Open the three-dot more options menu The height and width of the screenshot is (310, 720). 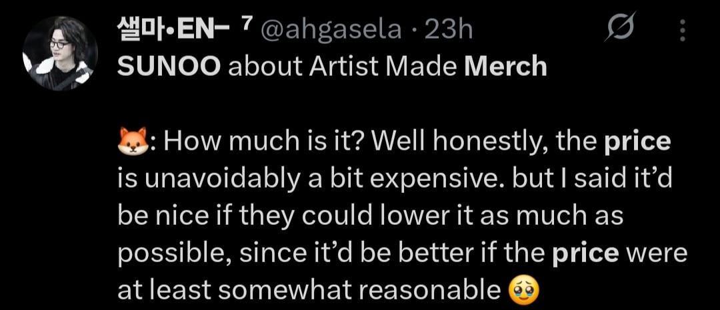coord(682,31)
